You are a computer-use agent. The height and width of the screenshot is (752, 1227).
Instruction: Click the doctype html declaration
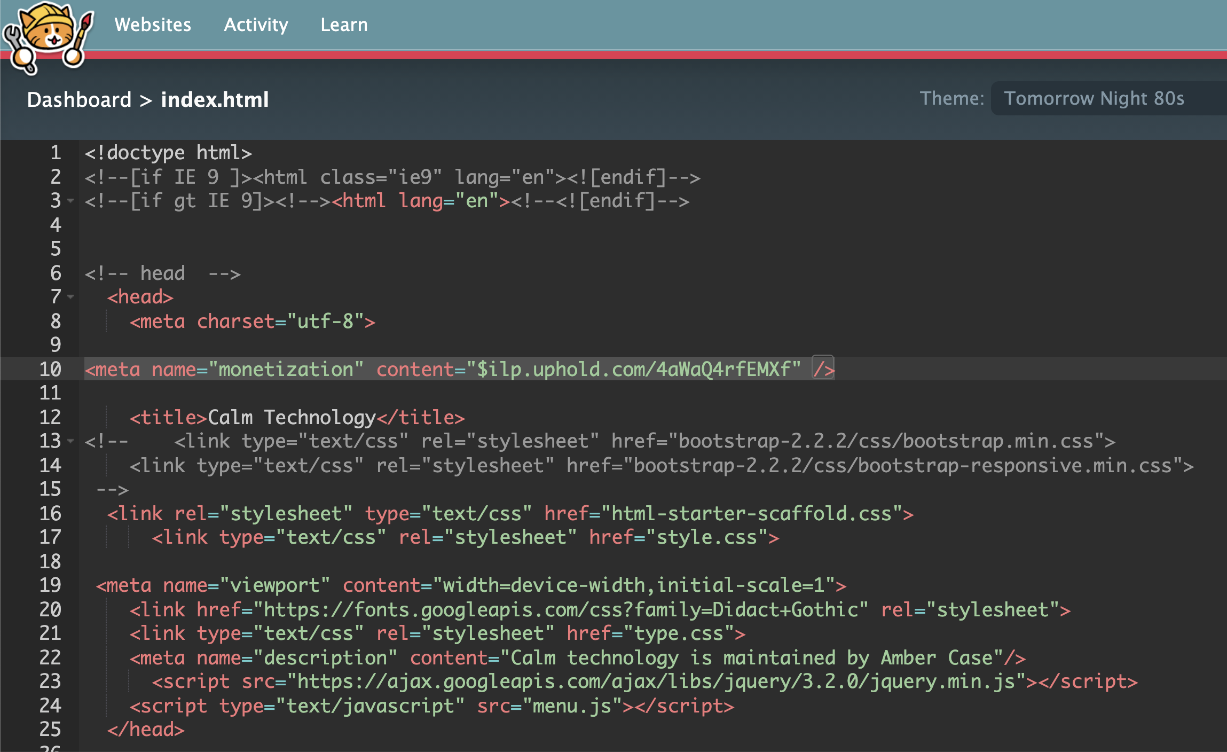[168, 153]
